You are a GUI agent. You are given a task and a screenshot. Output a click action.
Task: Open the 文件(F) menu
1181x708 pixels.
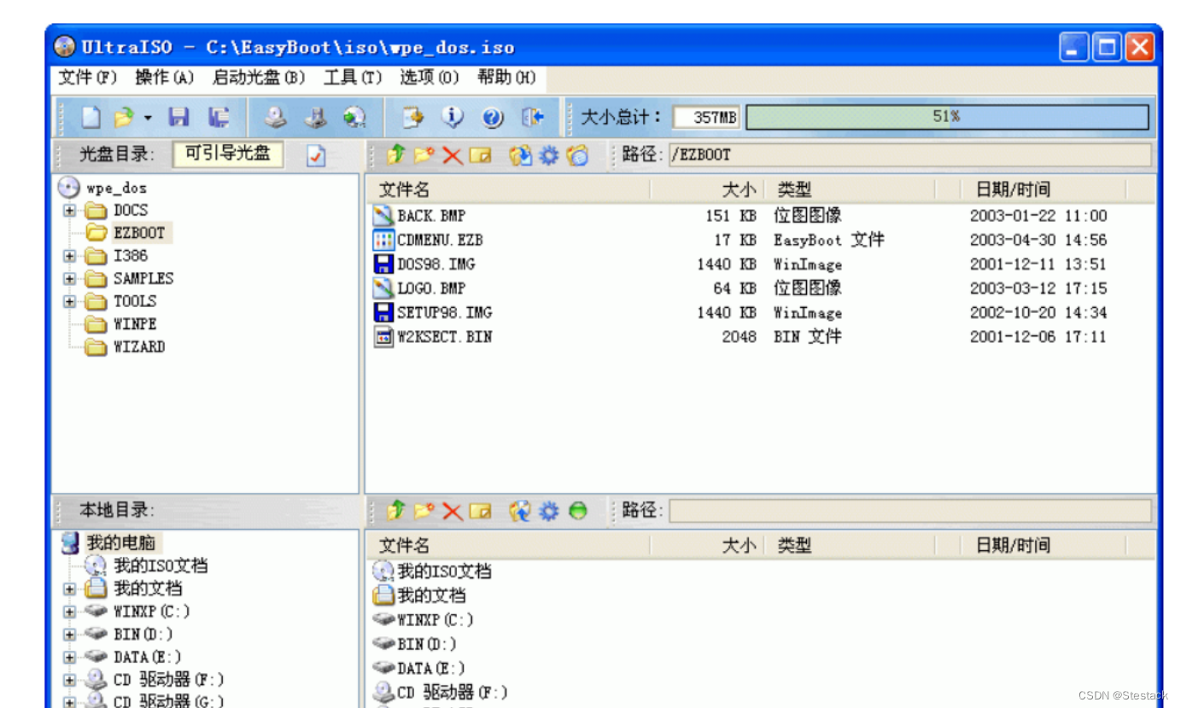87,78
